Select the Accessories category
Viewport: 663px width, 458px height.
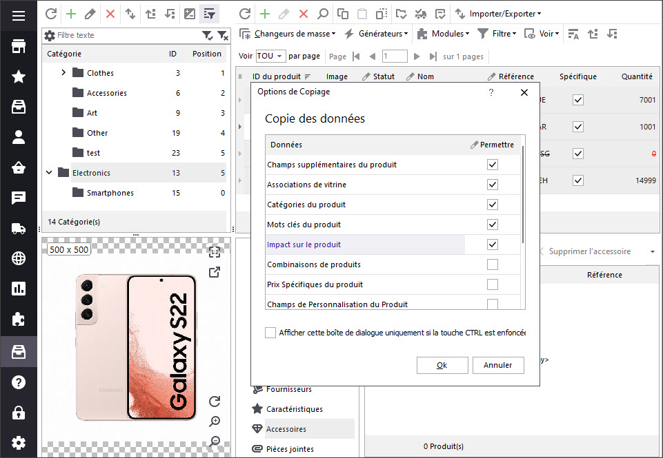pyautogui.click(x=106, y=93)
